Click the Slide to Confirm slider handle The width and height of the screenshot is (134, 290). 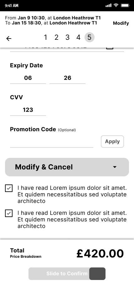(97, 273)
